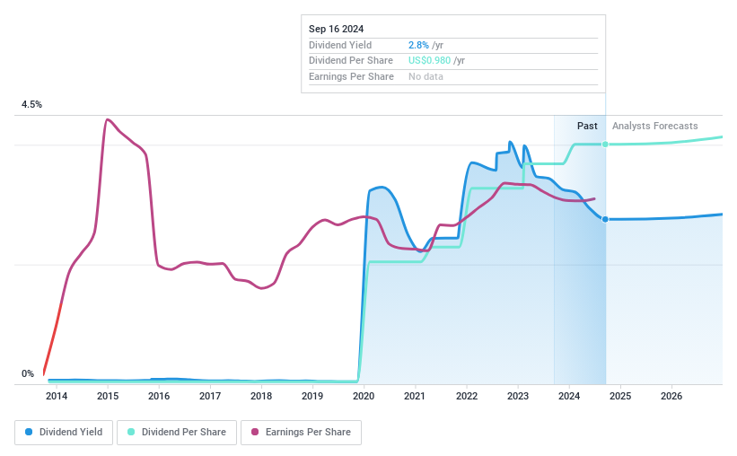The image size is (737, 456).
Task: Click the 2017 x-axis year label
Action: pyautogui.click(x=210, y=396)
